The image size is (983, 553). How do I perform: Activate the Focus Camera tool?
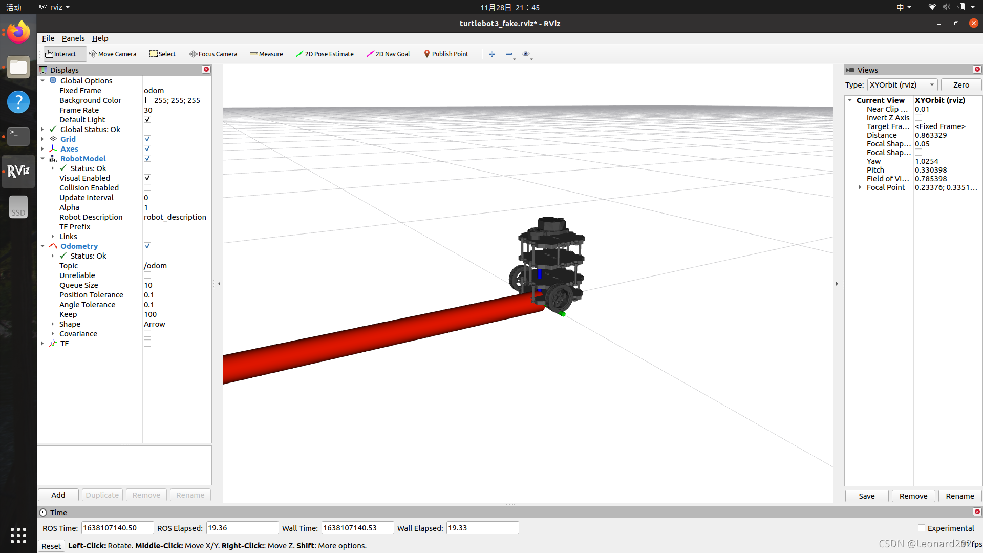pos(213,54)
